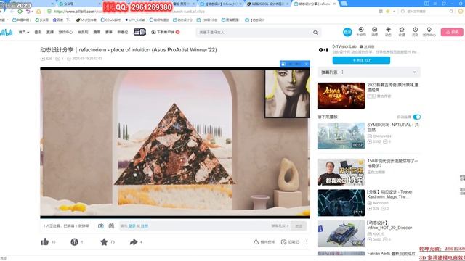This screenshot has height=261, width=465.
Task: Open the 150年现代设计史 video title
Action: [x=392, y=163]
